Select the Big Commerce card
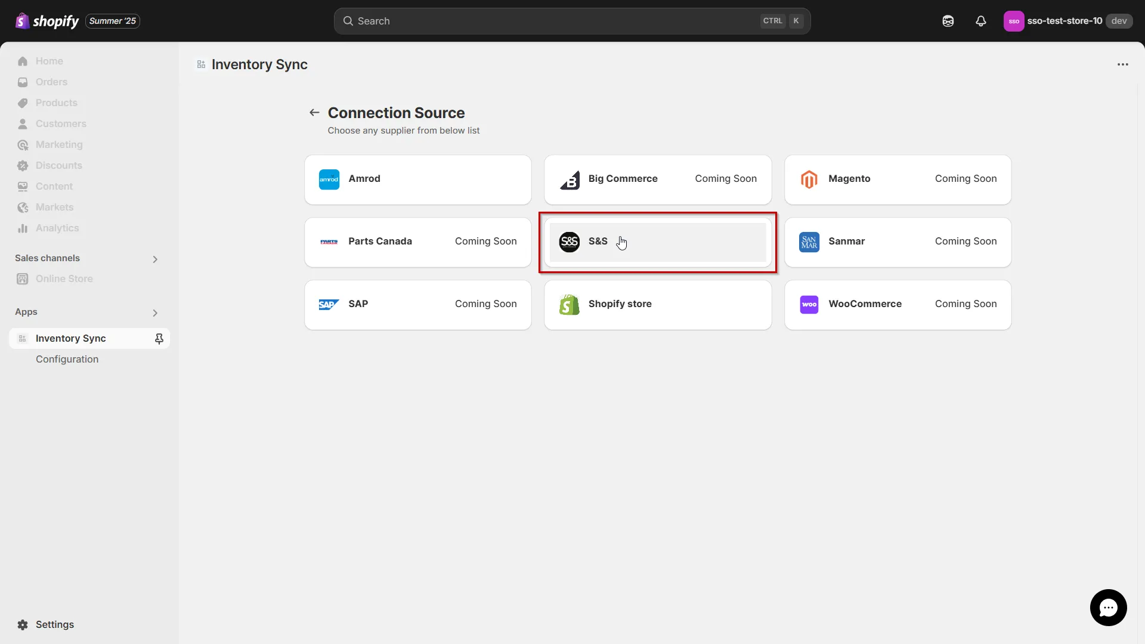Viewport: 1145px width, 644px height. 658,179
